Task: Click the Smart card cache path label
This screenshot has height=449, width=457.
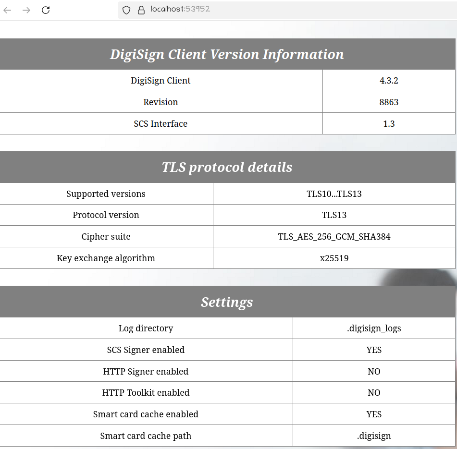Action: click(x=146, y=436)
